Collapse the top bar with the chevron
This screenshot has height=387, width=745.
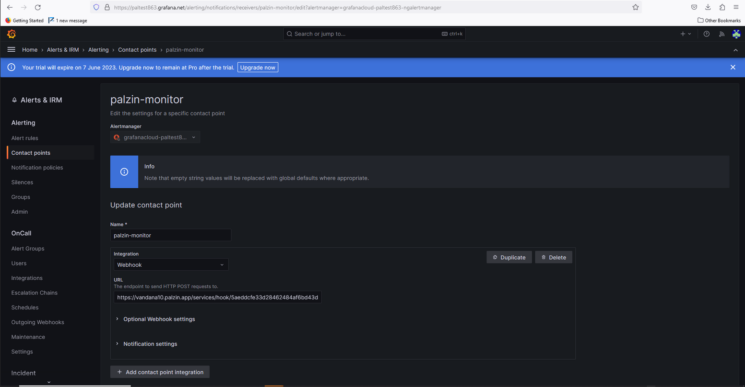(736, 50)
